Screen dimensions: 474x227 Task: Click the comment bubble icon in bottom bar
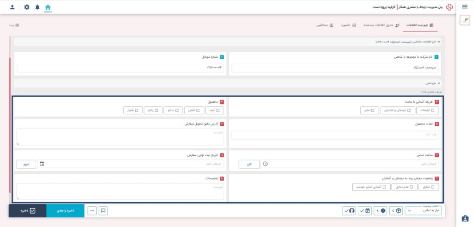tap(103, 211)
